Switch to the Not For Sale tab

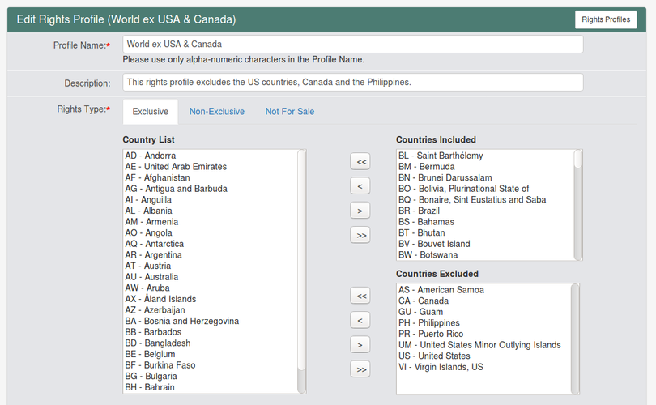pos(289,112)
